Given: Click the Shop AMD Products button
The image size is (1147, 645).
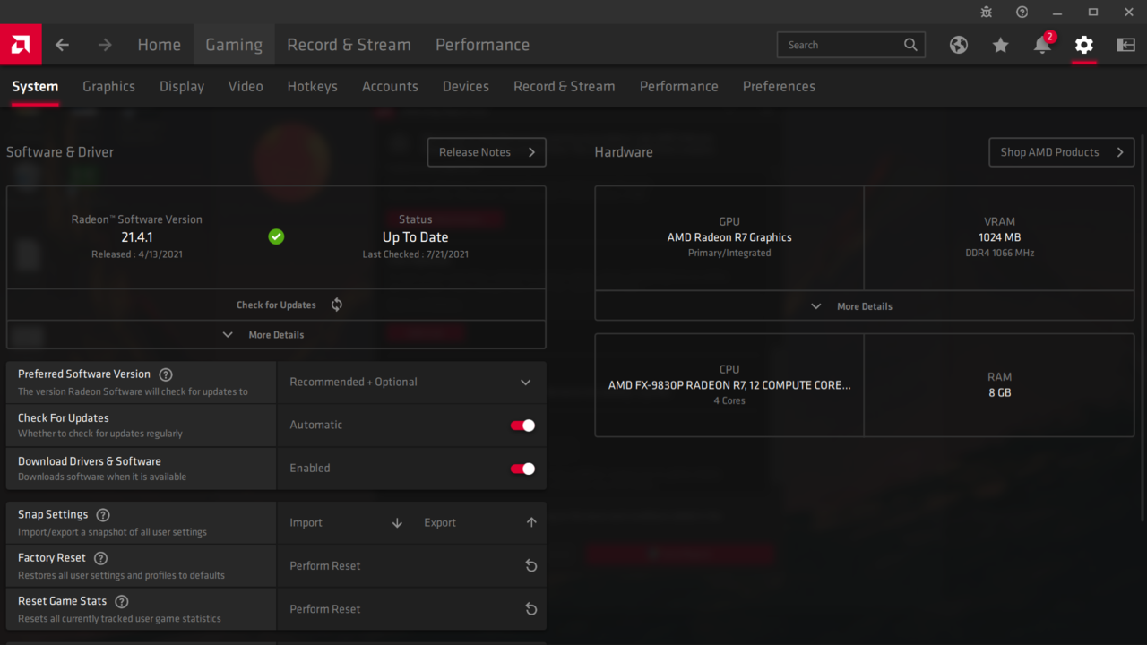Looking at the screenshot, I should pyautogui.click(x=1061, y=152).
